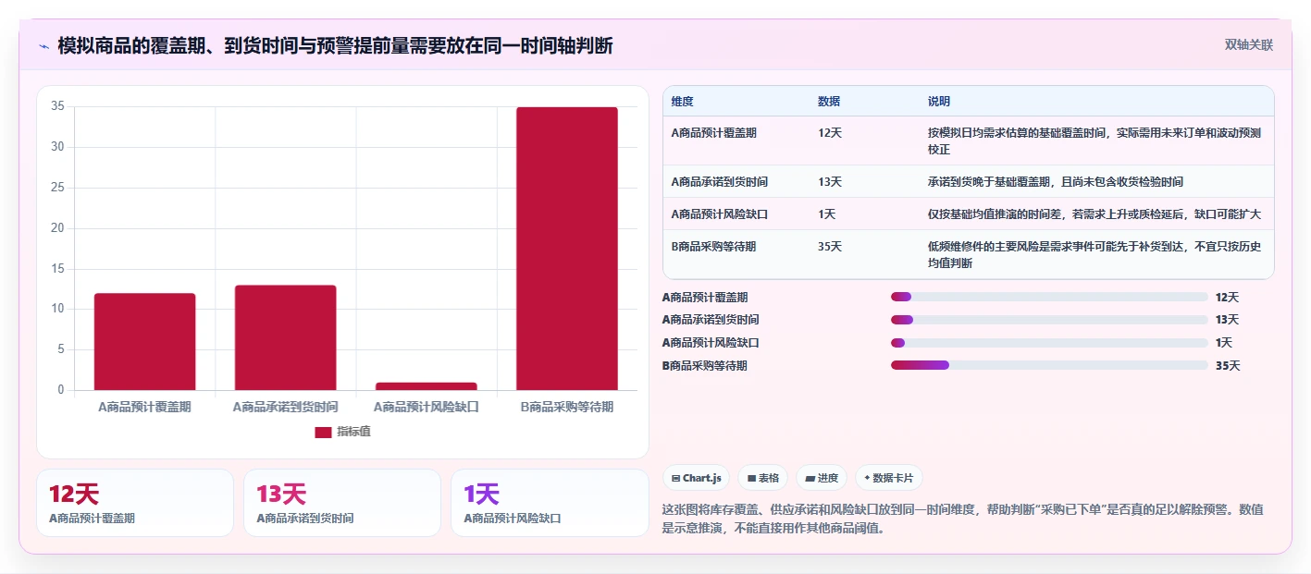Click the A商品预计风险缺口 chart bar

point(426,386)
